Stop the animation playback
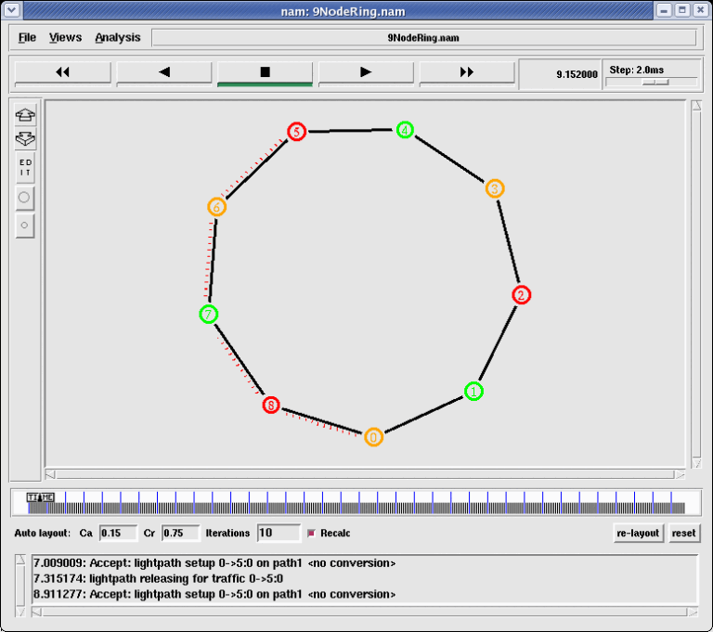This screenshot has height=632, width=713. [265, 72]
